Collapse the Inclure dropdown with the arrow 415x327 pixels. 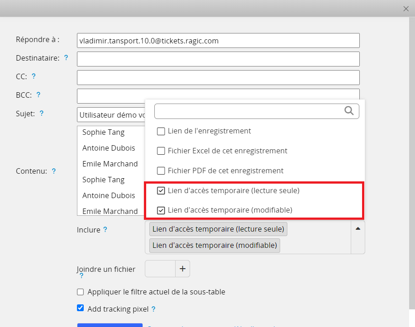tap(358, 229)
